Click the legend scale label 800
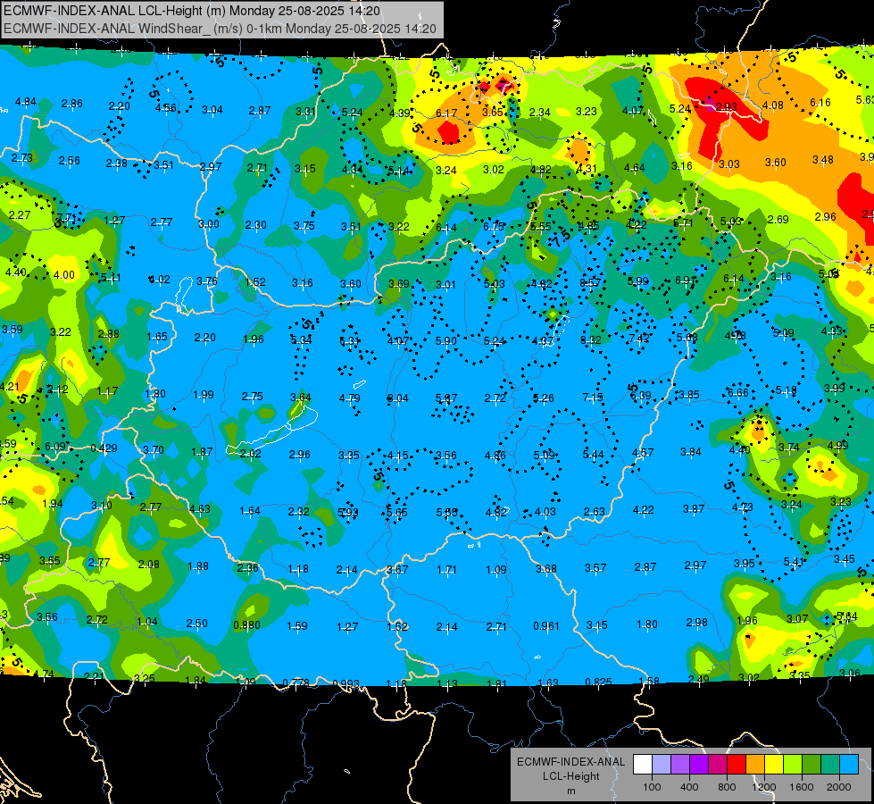Viewport: 874px width, 804px height. [727, 787]
